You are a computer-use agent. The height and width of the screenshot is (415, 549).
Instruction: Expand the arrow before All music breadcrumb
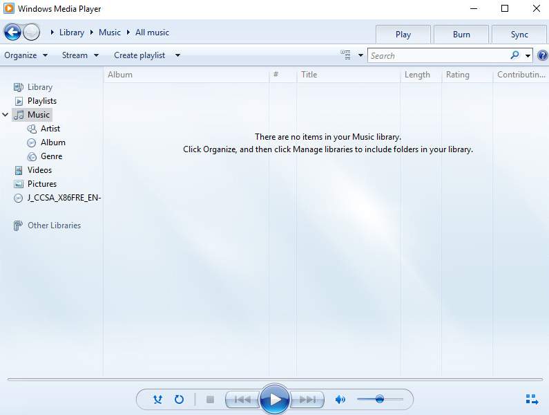point(128,33)
